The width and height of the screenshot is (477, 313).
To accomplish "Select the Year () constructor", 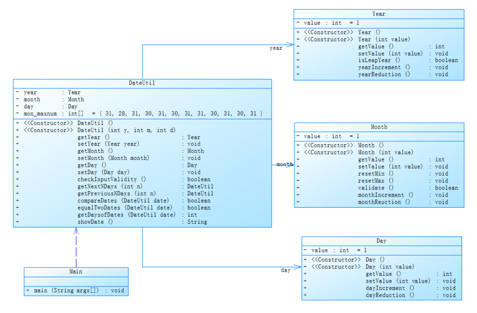I will tap(338, 33).
